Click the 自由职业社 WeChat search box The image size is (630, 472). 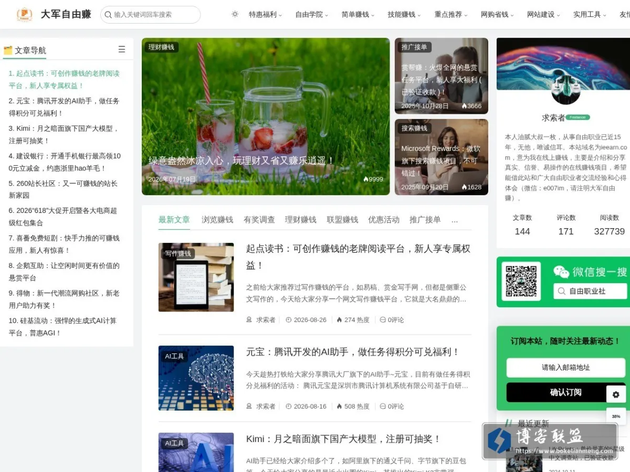coord(590,291)
